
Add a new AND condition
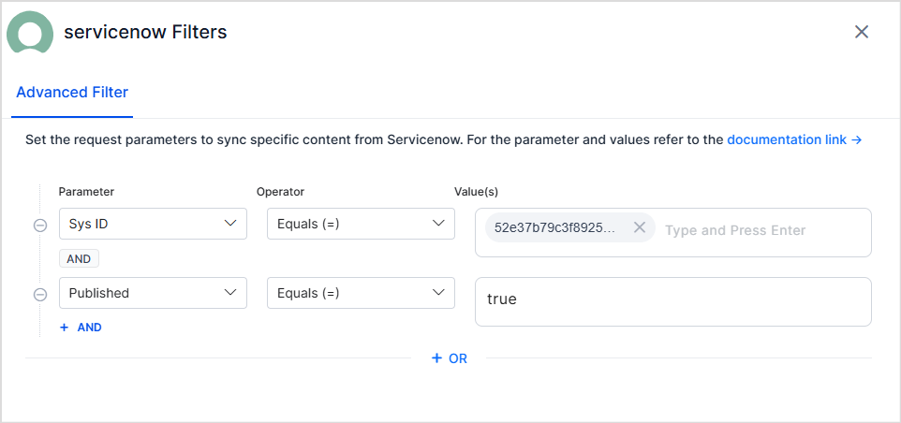pyautogui.click(x=81, y=328)
